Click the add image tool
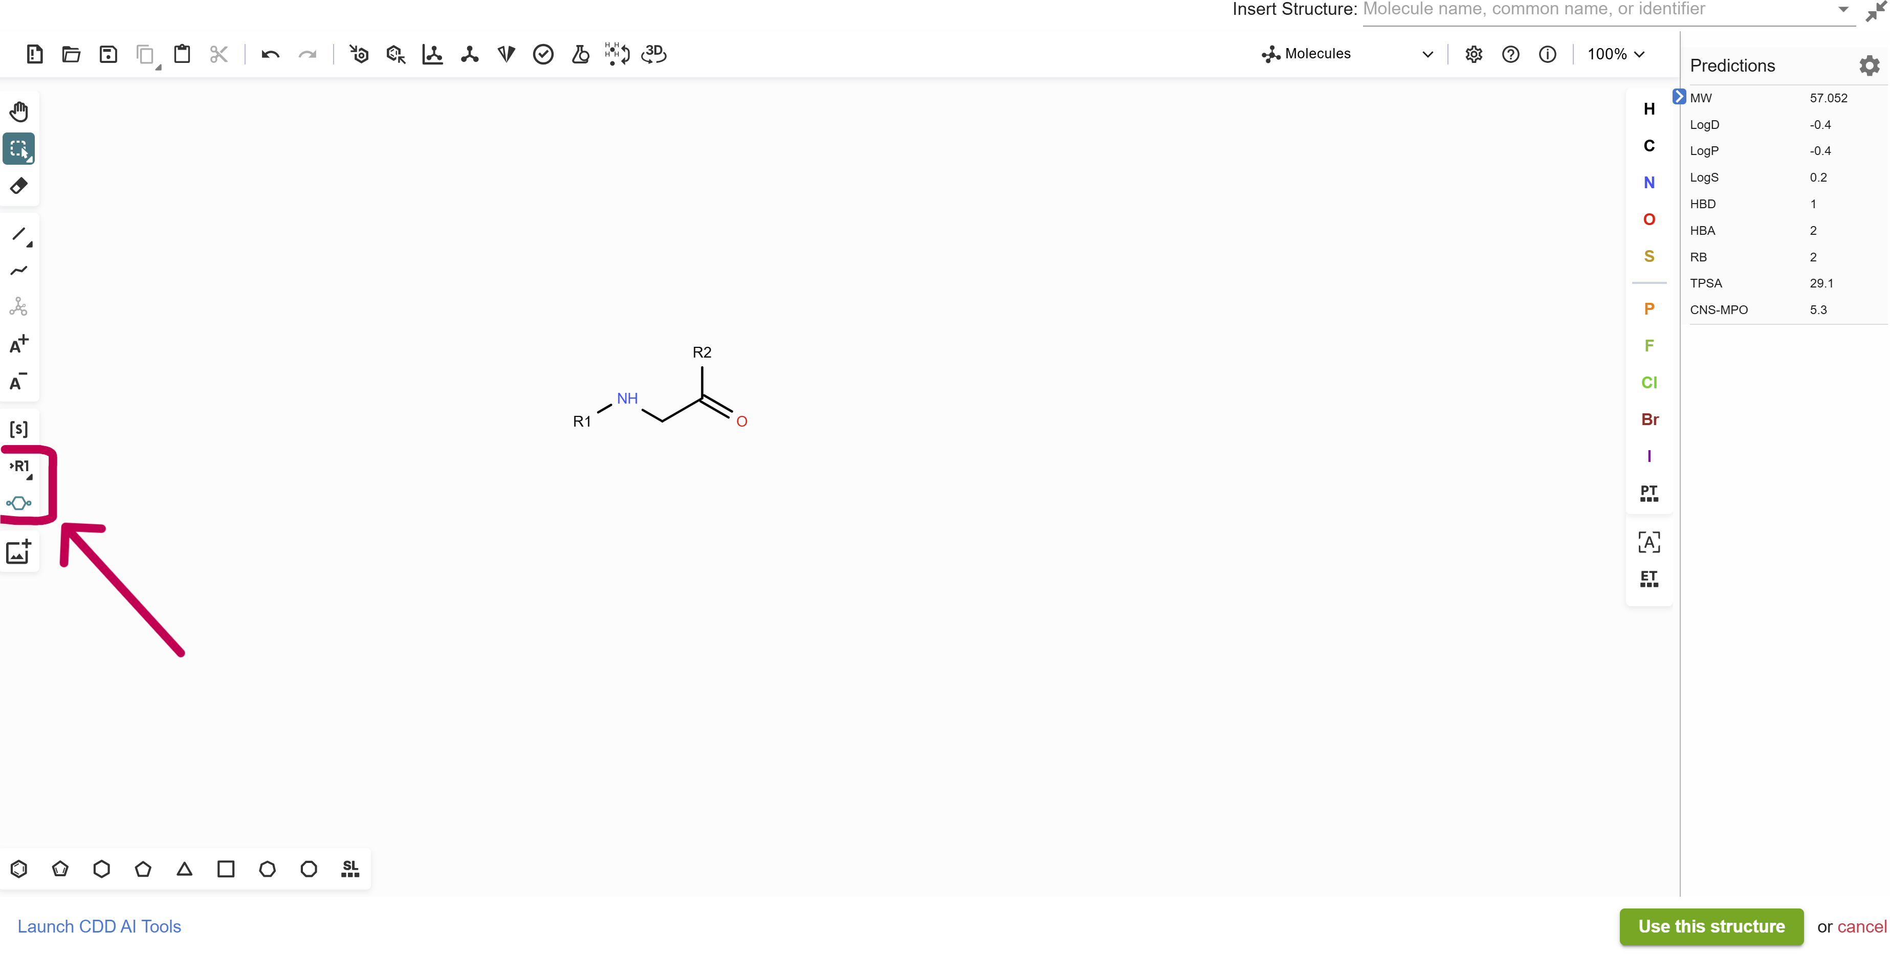1890x954 pixels. click(x=19, y=551)
